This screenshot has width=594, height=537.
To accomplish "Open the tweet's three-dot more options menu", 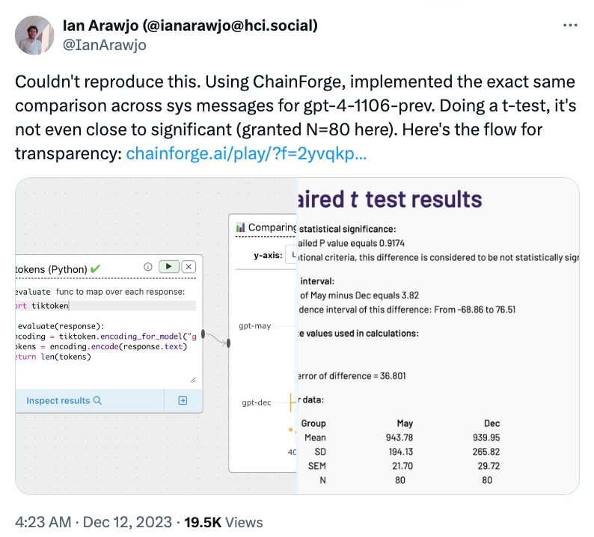I will tap(570, 25).
